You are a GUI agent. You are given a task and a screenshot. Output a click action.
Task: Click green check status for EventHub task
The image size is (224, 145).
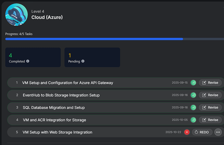click(193, 95)
